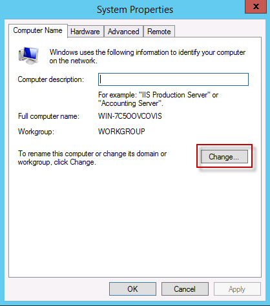Viewport: 270px width, 306px height.
Task: Click the Computer description label
Action: pyautogui.click(x=51, y=79)
